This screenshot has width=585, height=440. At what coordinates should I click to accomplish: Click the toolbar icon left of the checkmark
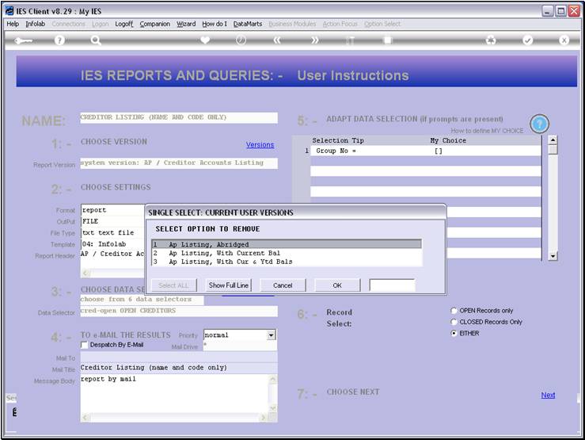pyautogui.click(x=491, y=40)
